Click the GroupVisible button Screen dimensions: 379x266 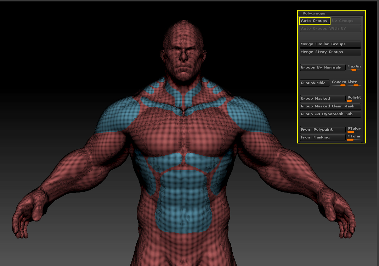pos(315,83)
